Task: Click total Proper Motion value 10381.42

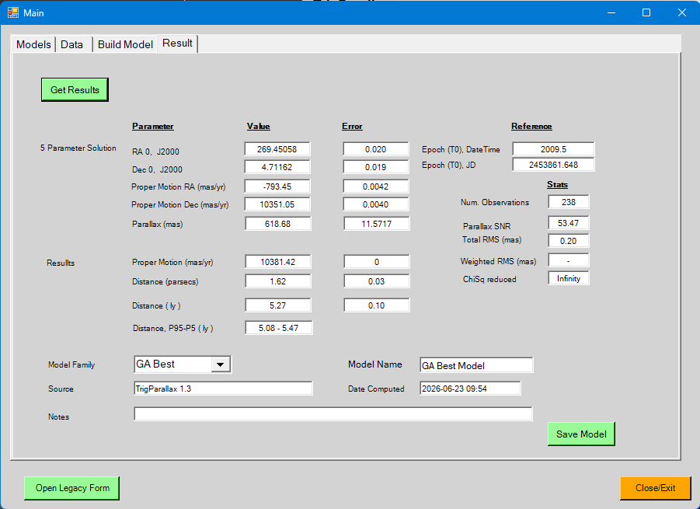Action: click(x=277, y=262)
